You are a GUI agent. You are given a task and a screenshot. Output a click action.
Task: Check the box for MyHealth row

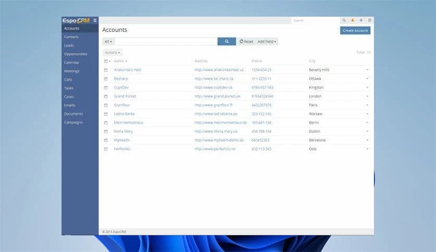(106, 141)
